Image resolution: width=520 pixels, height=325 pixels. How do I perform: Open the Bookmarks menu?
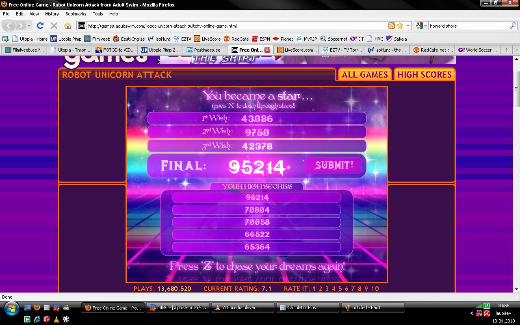click(76, 14)
